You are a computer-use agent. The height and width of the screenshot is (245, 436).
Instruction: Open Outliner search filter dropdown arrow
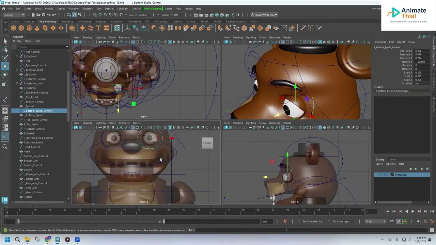click(x=67, y=47)
